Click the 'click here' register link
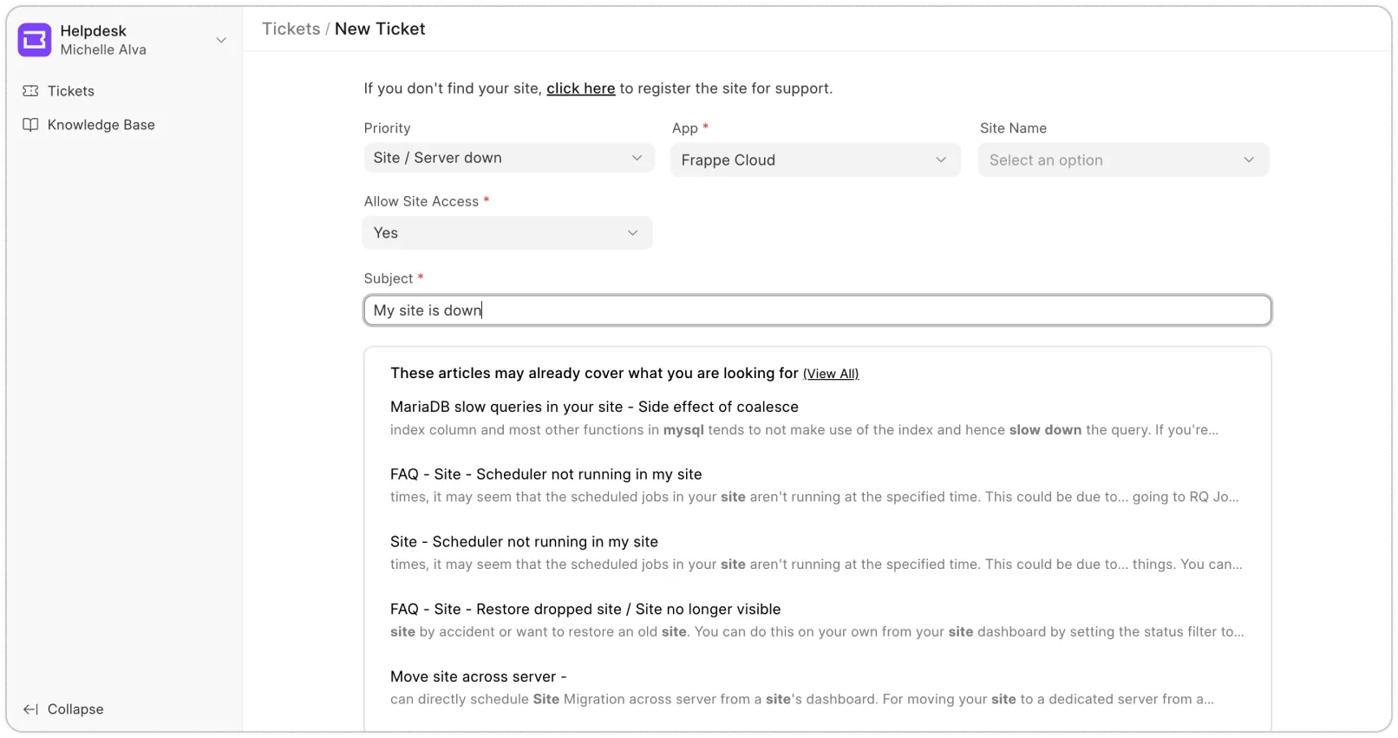 tap(580, 88)
